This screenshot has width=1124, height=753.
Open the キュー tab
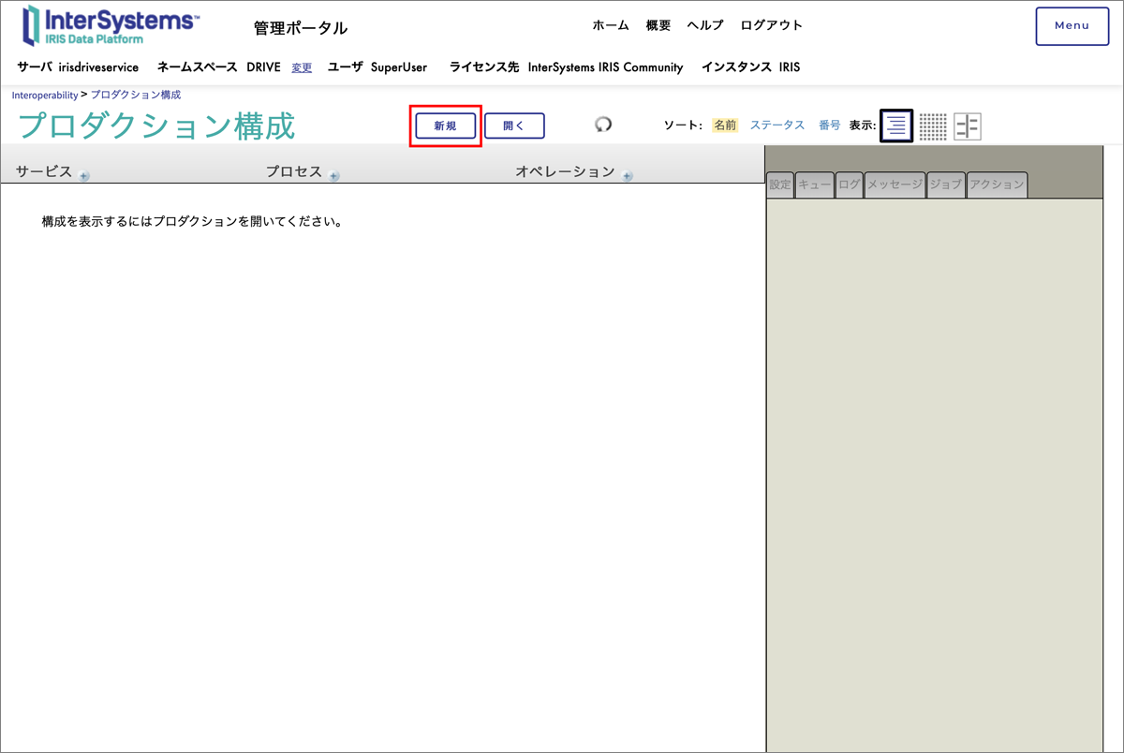tap(815, 185)
